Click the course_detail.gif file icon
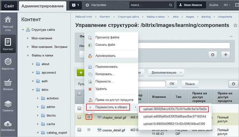Viewport: 239px width, 137px height. [99, 130]
